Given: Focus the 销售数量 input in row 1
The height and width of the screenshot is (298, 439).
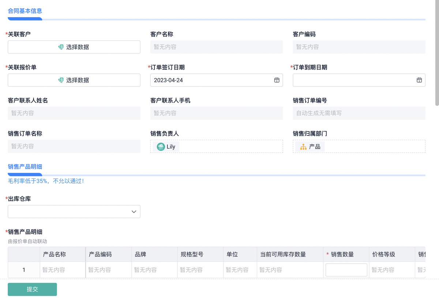Looking at the screenshot, I should [x=346, y=270].
